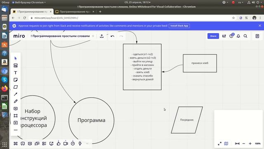This screenshot has height=149, width=264.
Task: Click the Share button
Action: point(213,36)
